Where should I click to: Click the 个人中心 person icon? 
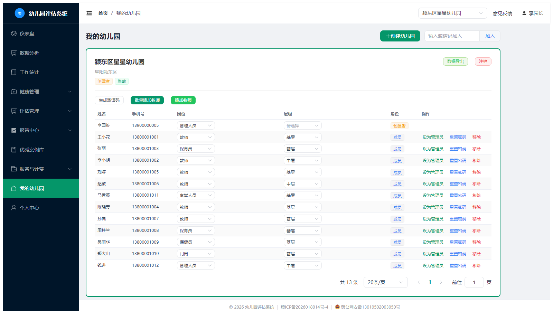[x=14, y=208]
